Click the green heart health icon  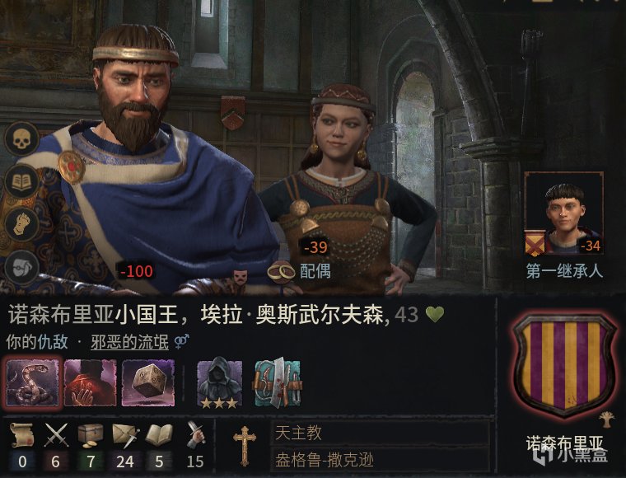(x=435, y=315)
